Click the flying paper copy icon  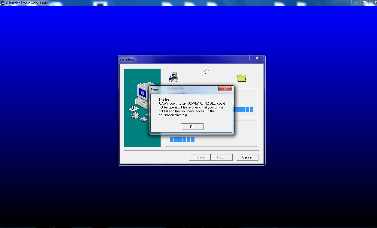206,72
